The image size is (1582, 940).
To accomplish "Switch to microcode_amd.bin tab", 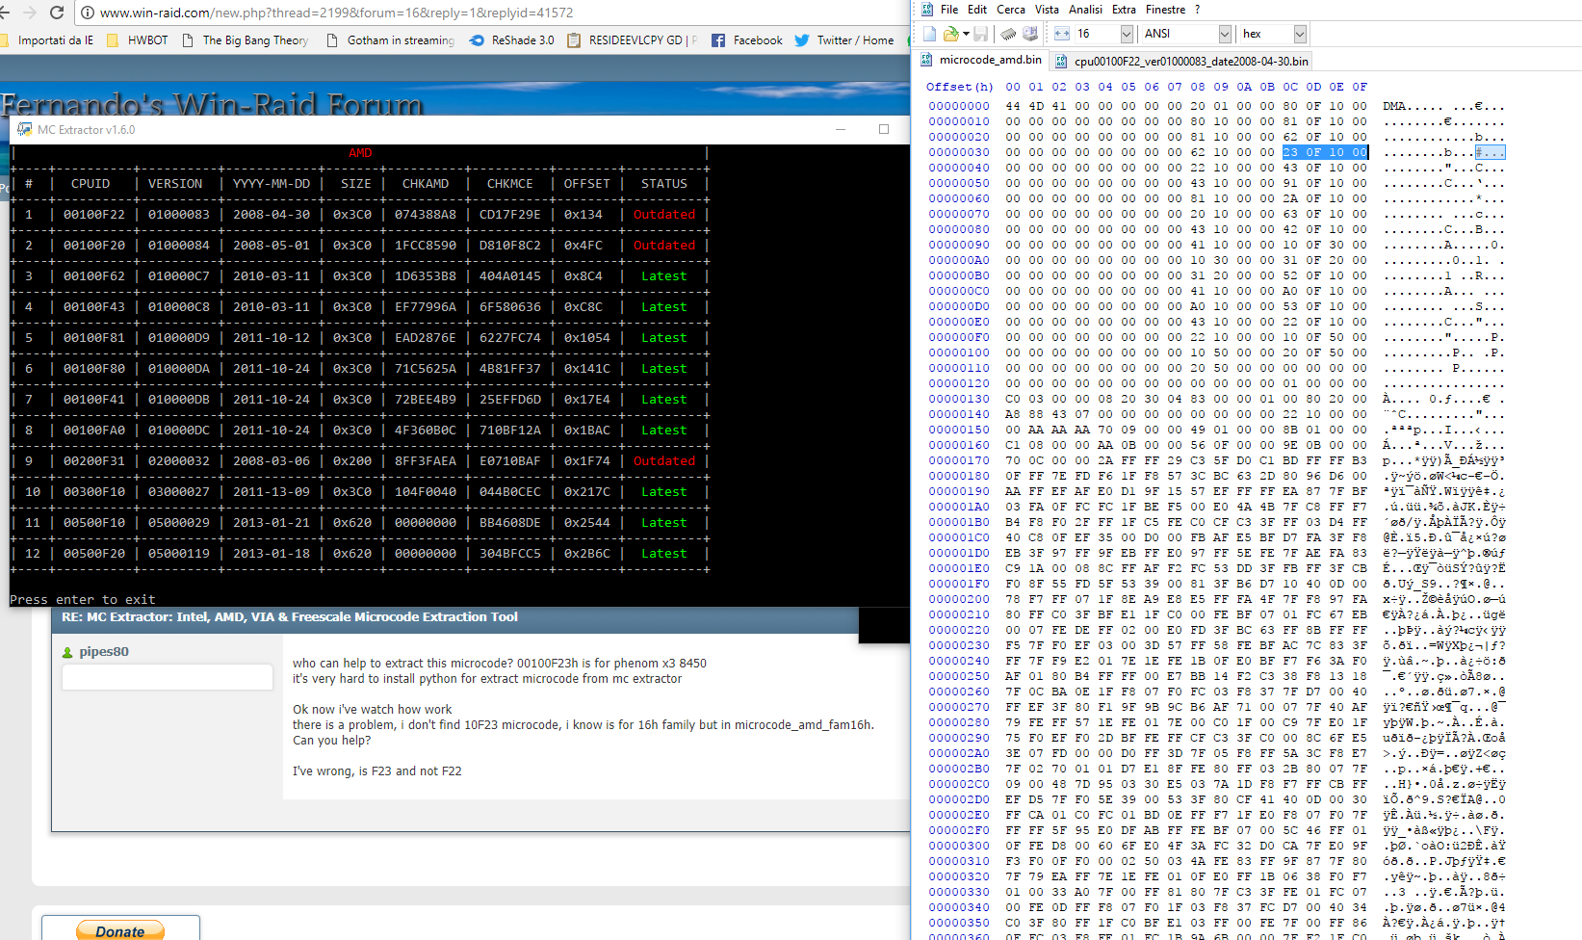I will 981,60.
